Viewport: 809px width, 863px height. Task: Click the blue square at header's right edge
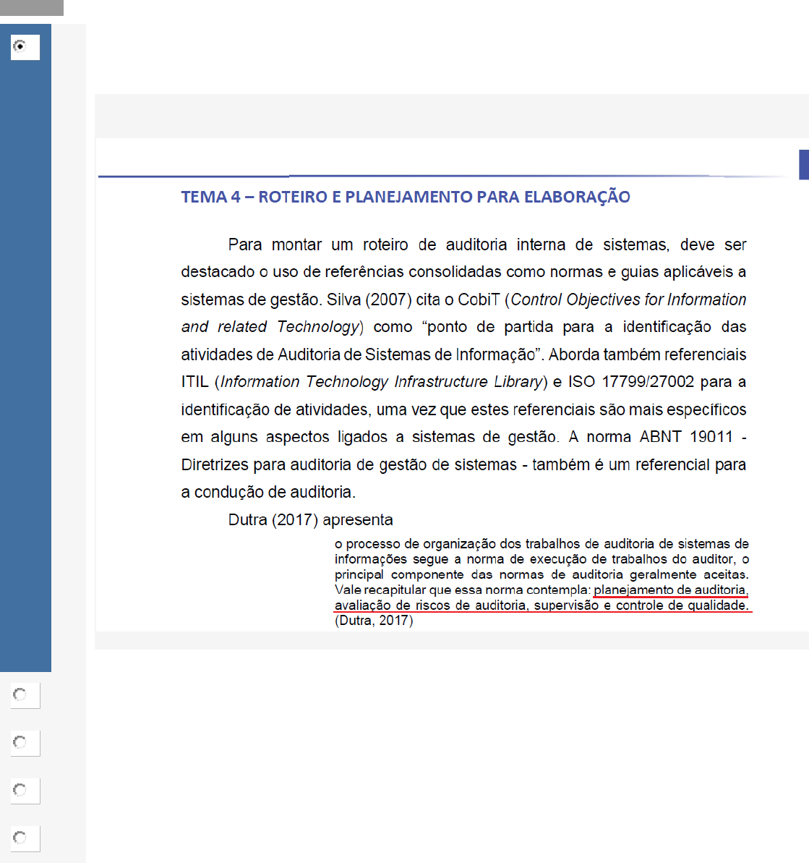pyautogui.click(x=803, y=165)
